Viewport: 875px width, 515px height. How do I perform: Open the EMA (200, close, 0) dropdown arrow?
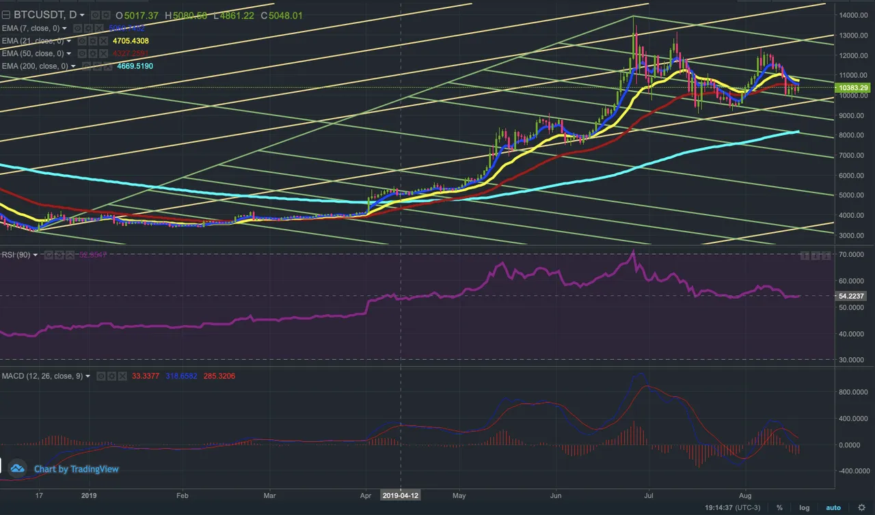click(x=72, y=66)
